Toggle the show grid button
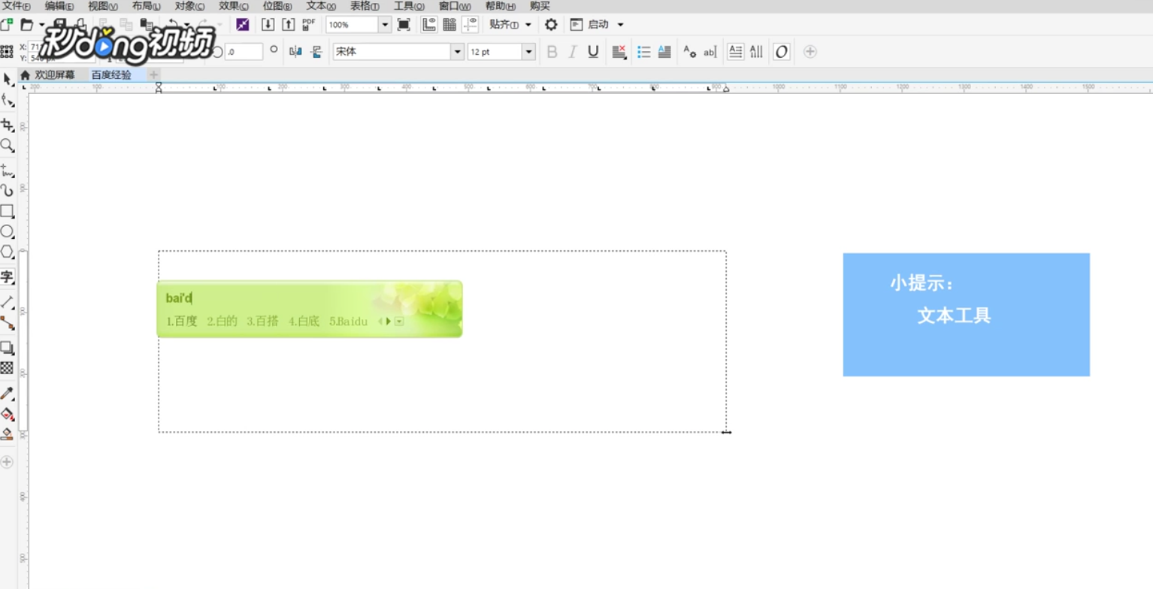1153x589 pixels. coord(449,24)
